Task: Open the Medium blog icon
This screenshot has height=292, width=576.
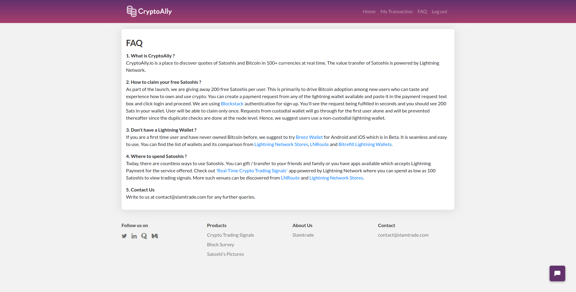Action: tap(154, 236)
